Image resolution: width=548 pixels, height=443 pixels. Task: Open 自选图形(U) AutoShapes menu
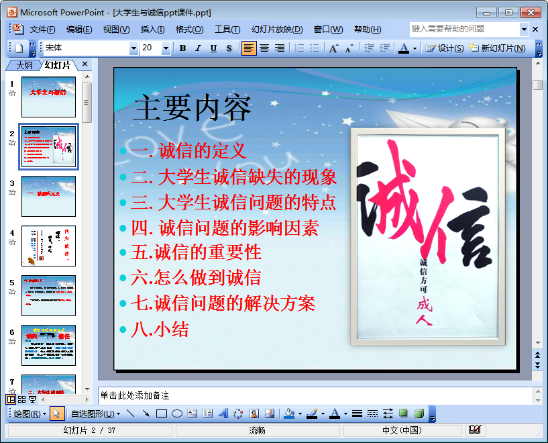click(95, 414)
